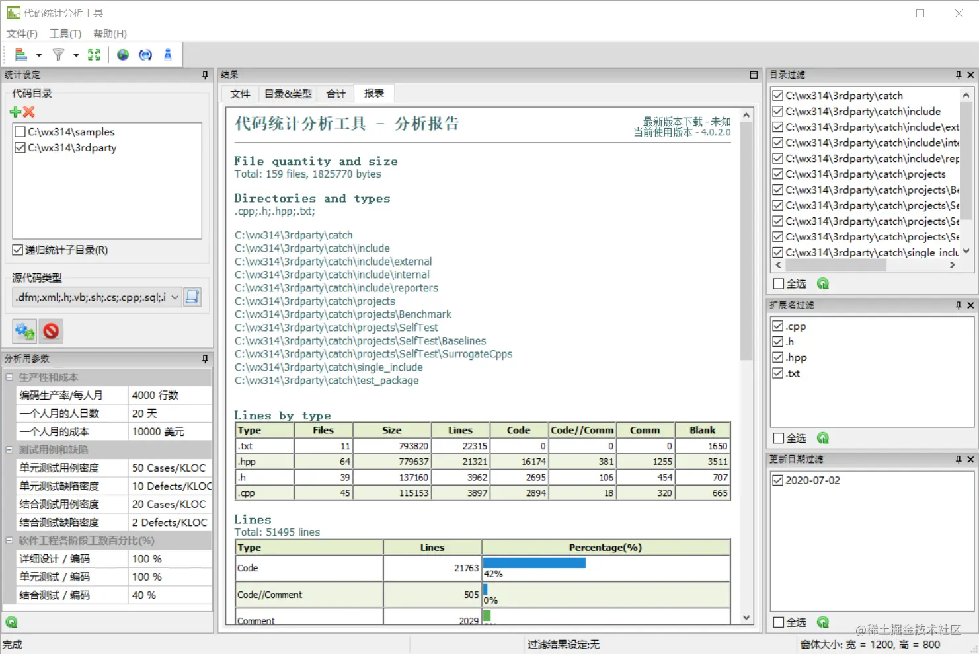This screenshot has width=979, height=654.
Task: Click the 50 Cases/KLOC value cell
Action: click(x=170, y=468)
